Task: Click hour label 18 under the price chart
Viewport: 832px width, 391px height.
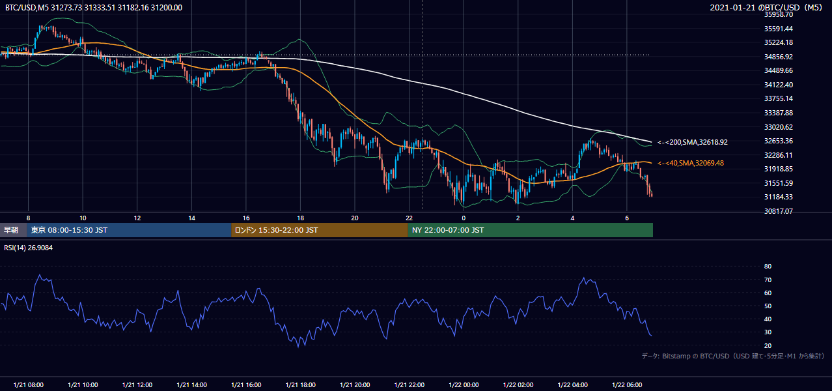Action: [300, 218]
